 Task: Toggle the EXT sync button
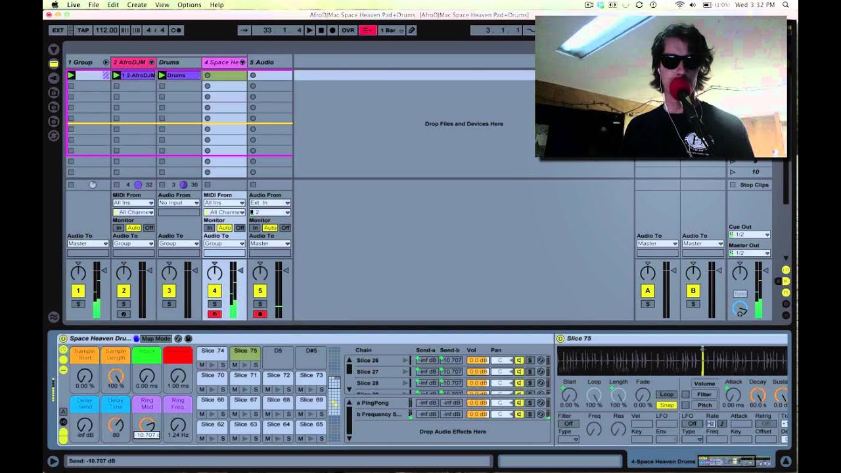pyautogui.click(x=58, y=30)
